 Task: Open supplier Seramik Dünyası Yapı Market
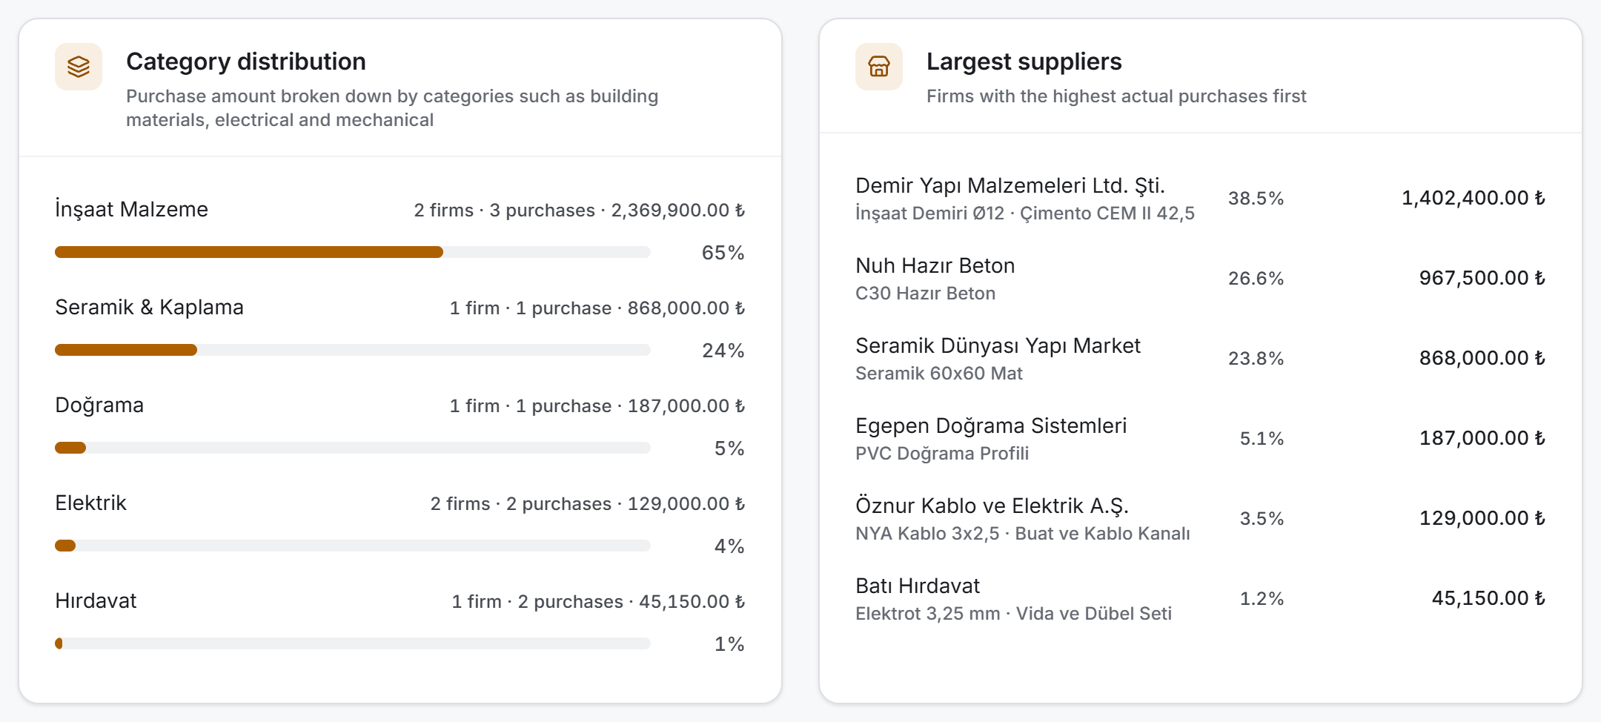pos(998,345)
